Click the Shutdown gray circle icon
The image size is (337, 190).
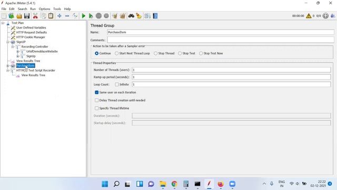106,16
